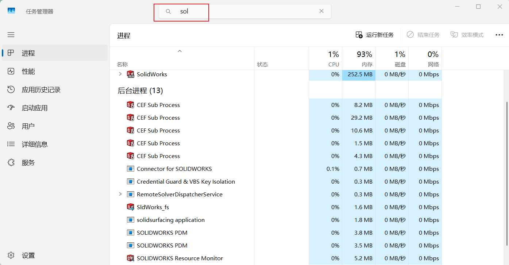Sort processes by the 状态 column header
509x265 pixels.
[281, 58]
